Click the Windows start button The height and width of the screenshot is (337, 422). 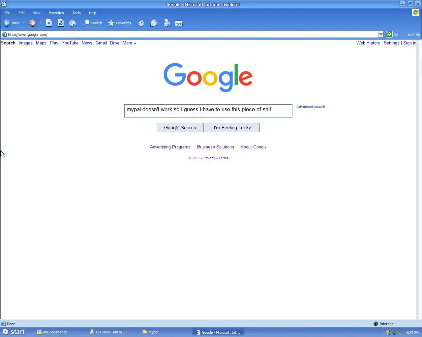[x=14, y=332]
